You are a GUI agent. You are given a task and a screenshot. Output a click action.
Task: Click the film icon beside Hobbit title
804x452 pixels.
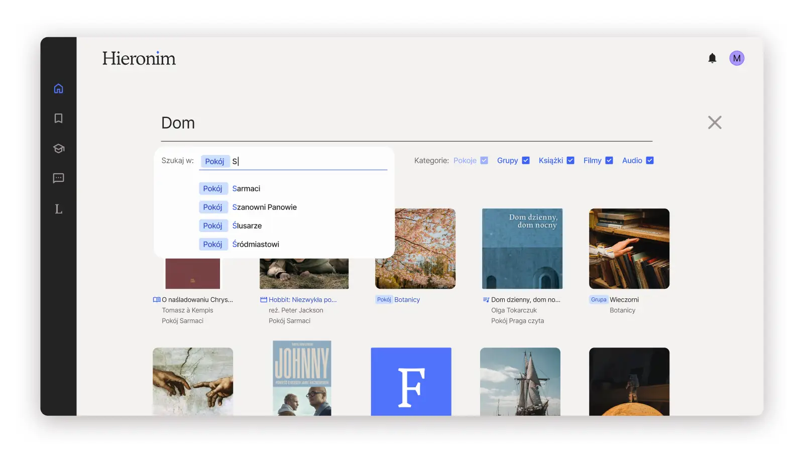pos(264,300)
